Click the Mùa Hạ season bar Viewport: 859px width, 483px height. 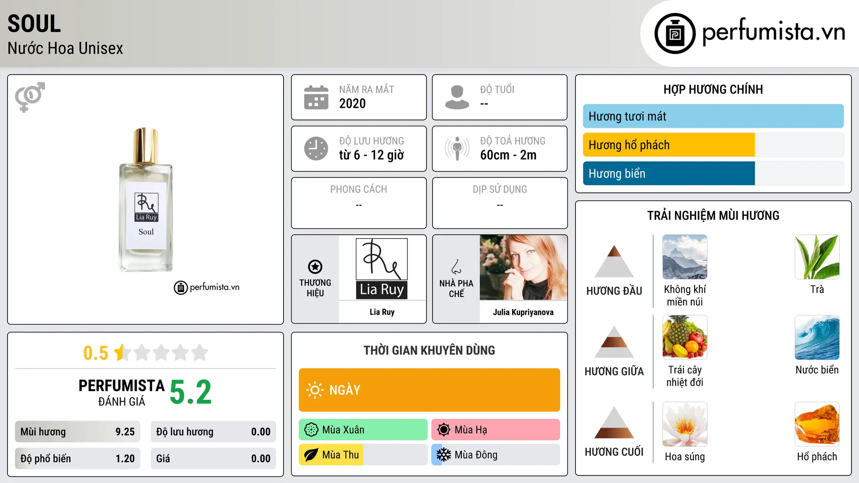(496, 430)
